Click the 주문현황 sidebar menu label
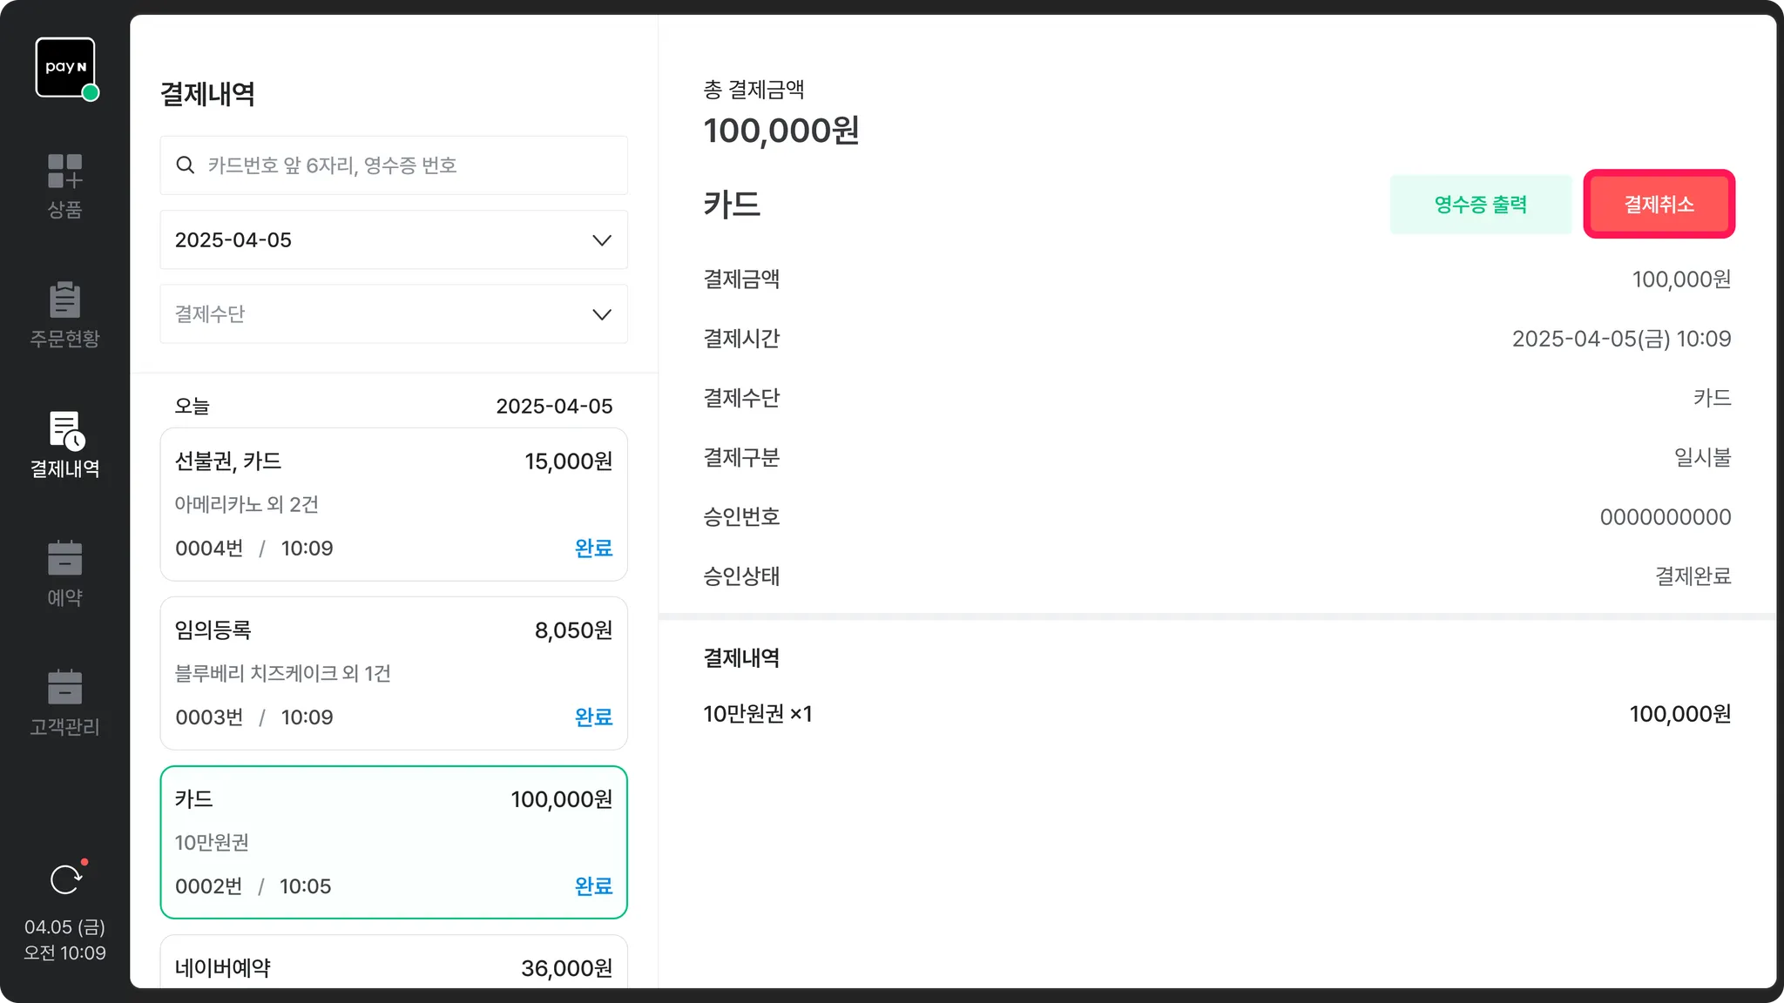 click(x=64, y=339)
